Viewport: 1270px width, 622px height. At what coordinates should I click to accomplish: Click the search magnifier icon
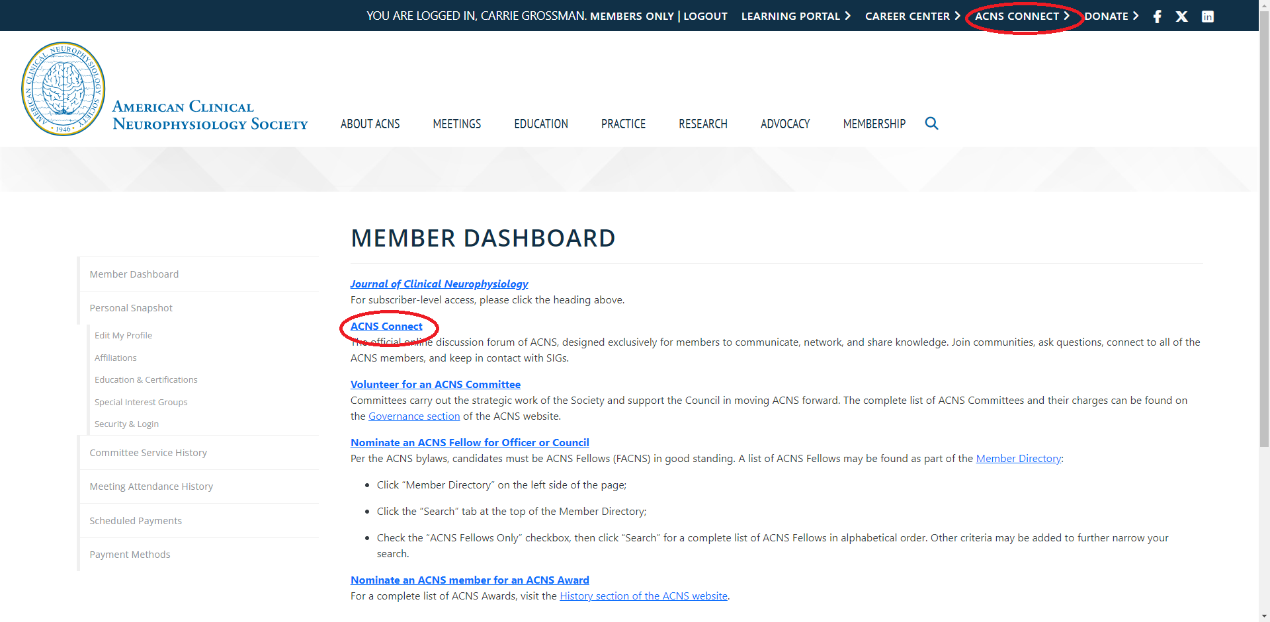[931, 123]
